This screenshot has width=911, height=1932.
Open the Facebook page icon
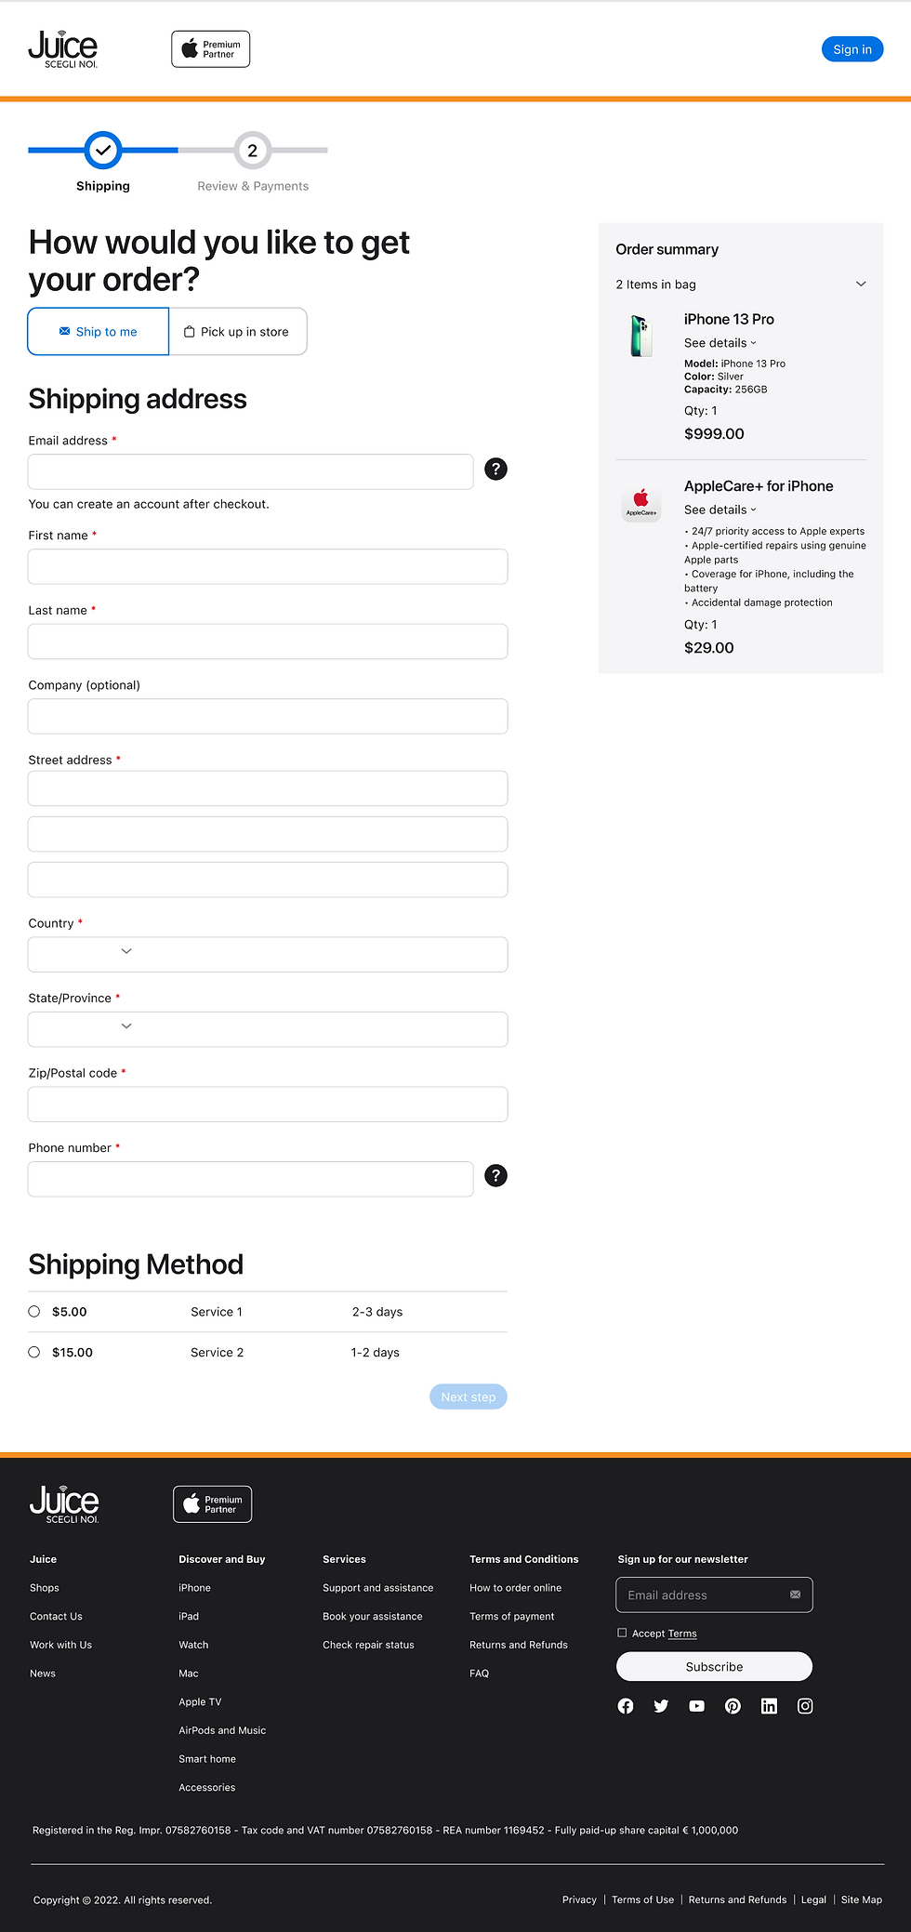tap(625, 1706)
